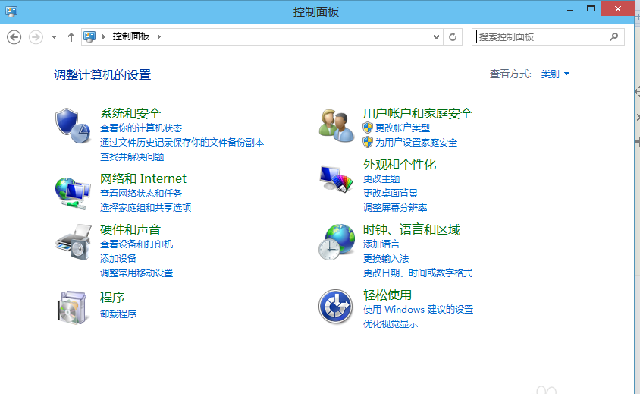Open 查看设备和打印机 link
The width and height of the screenshot is (640, 394).
136,244
